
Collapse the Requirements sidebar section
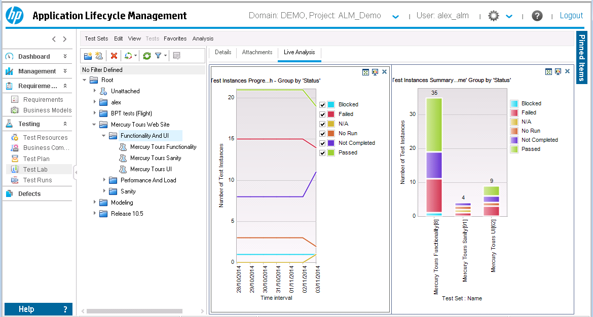[65, 86]
